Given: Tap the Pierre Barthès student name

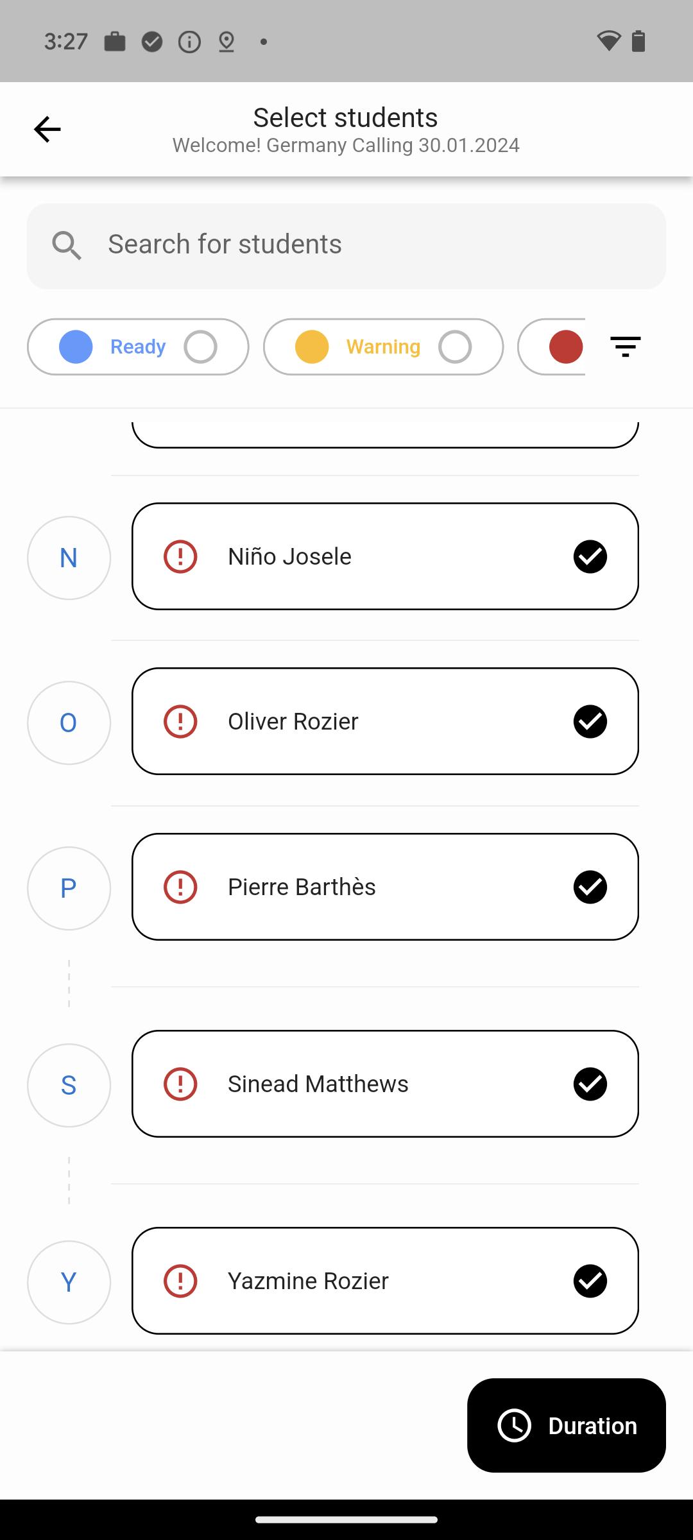Looking at the screenshot, I should point(302,887).
